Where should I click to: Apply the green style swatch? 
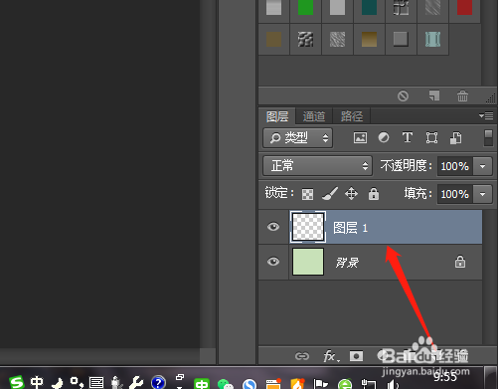pos(305,7)
